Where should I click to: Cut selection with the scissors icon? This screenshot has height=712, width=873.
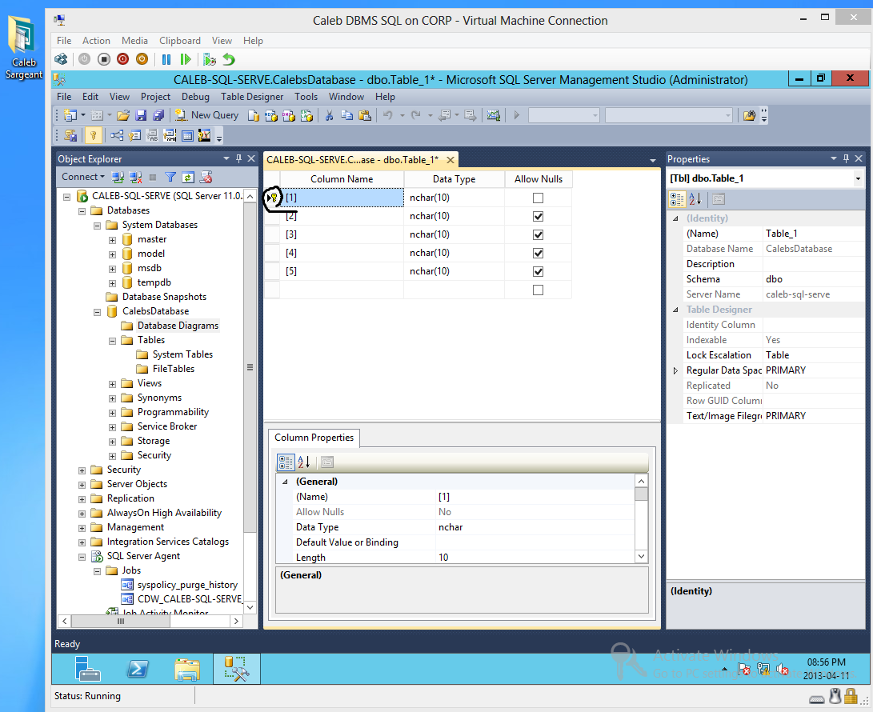pos(329,115)
